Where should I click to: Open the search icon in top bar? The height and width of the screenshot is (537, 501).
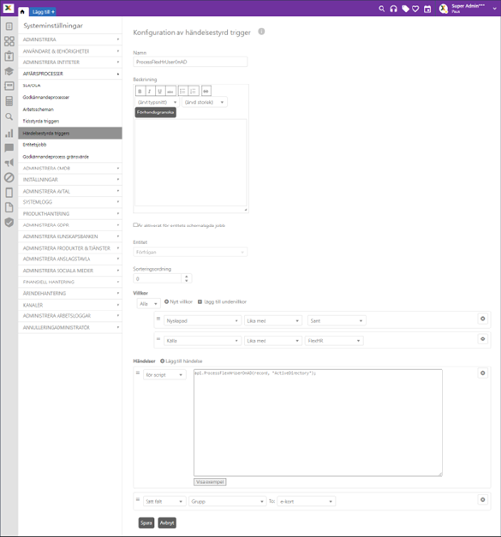click(x=381, y=9)
